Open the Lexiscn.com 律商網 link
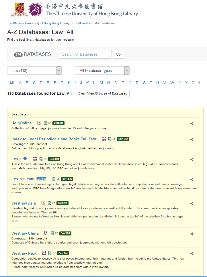Viewport: 207px width, 277px height. (x=29, y=179)
